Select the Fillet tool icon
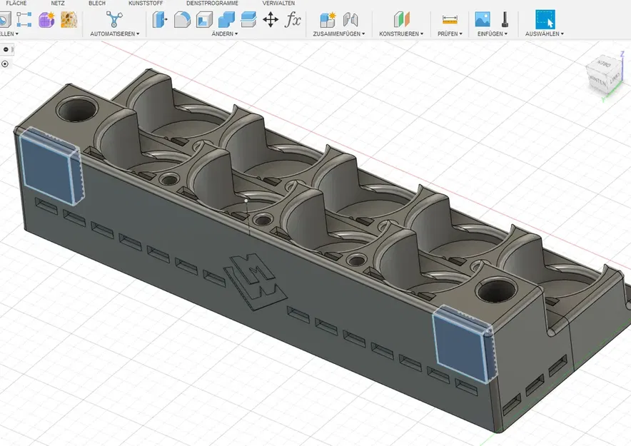The width and height of the screenshot is (631, 446). [182, 19]
